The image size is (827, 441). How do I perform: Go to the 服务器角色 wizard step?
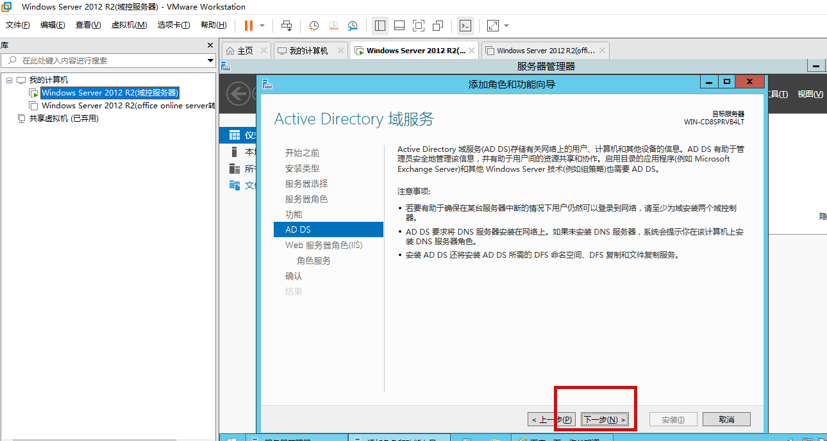coord(306,199)
